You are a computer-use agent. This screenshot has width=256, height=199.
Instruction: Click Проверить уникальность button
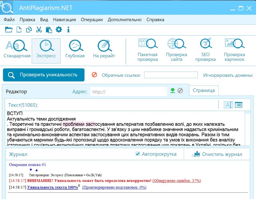point(44,75)
